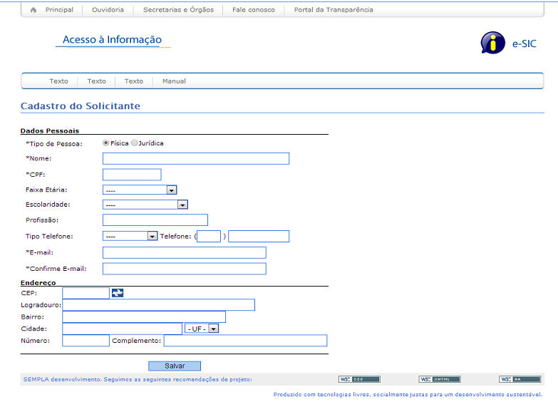
Task: Open the W3C XHTML validation badge
Action: coord(440,379)
